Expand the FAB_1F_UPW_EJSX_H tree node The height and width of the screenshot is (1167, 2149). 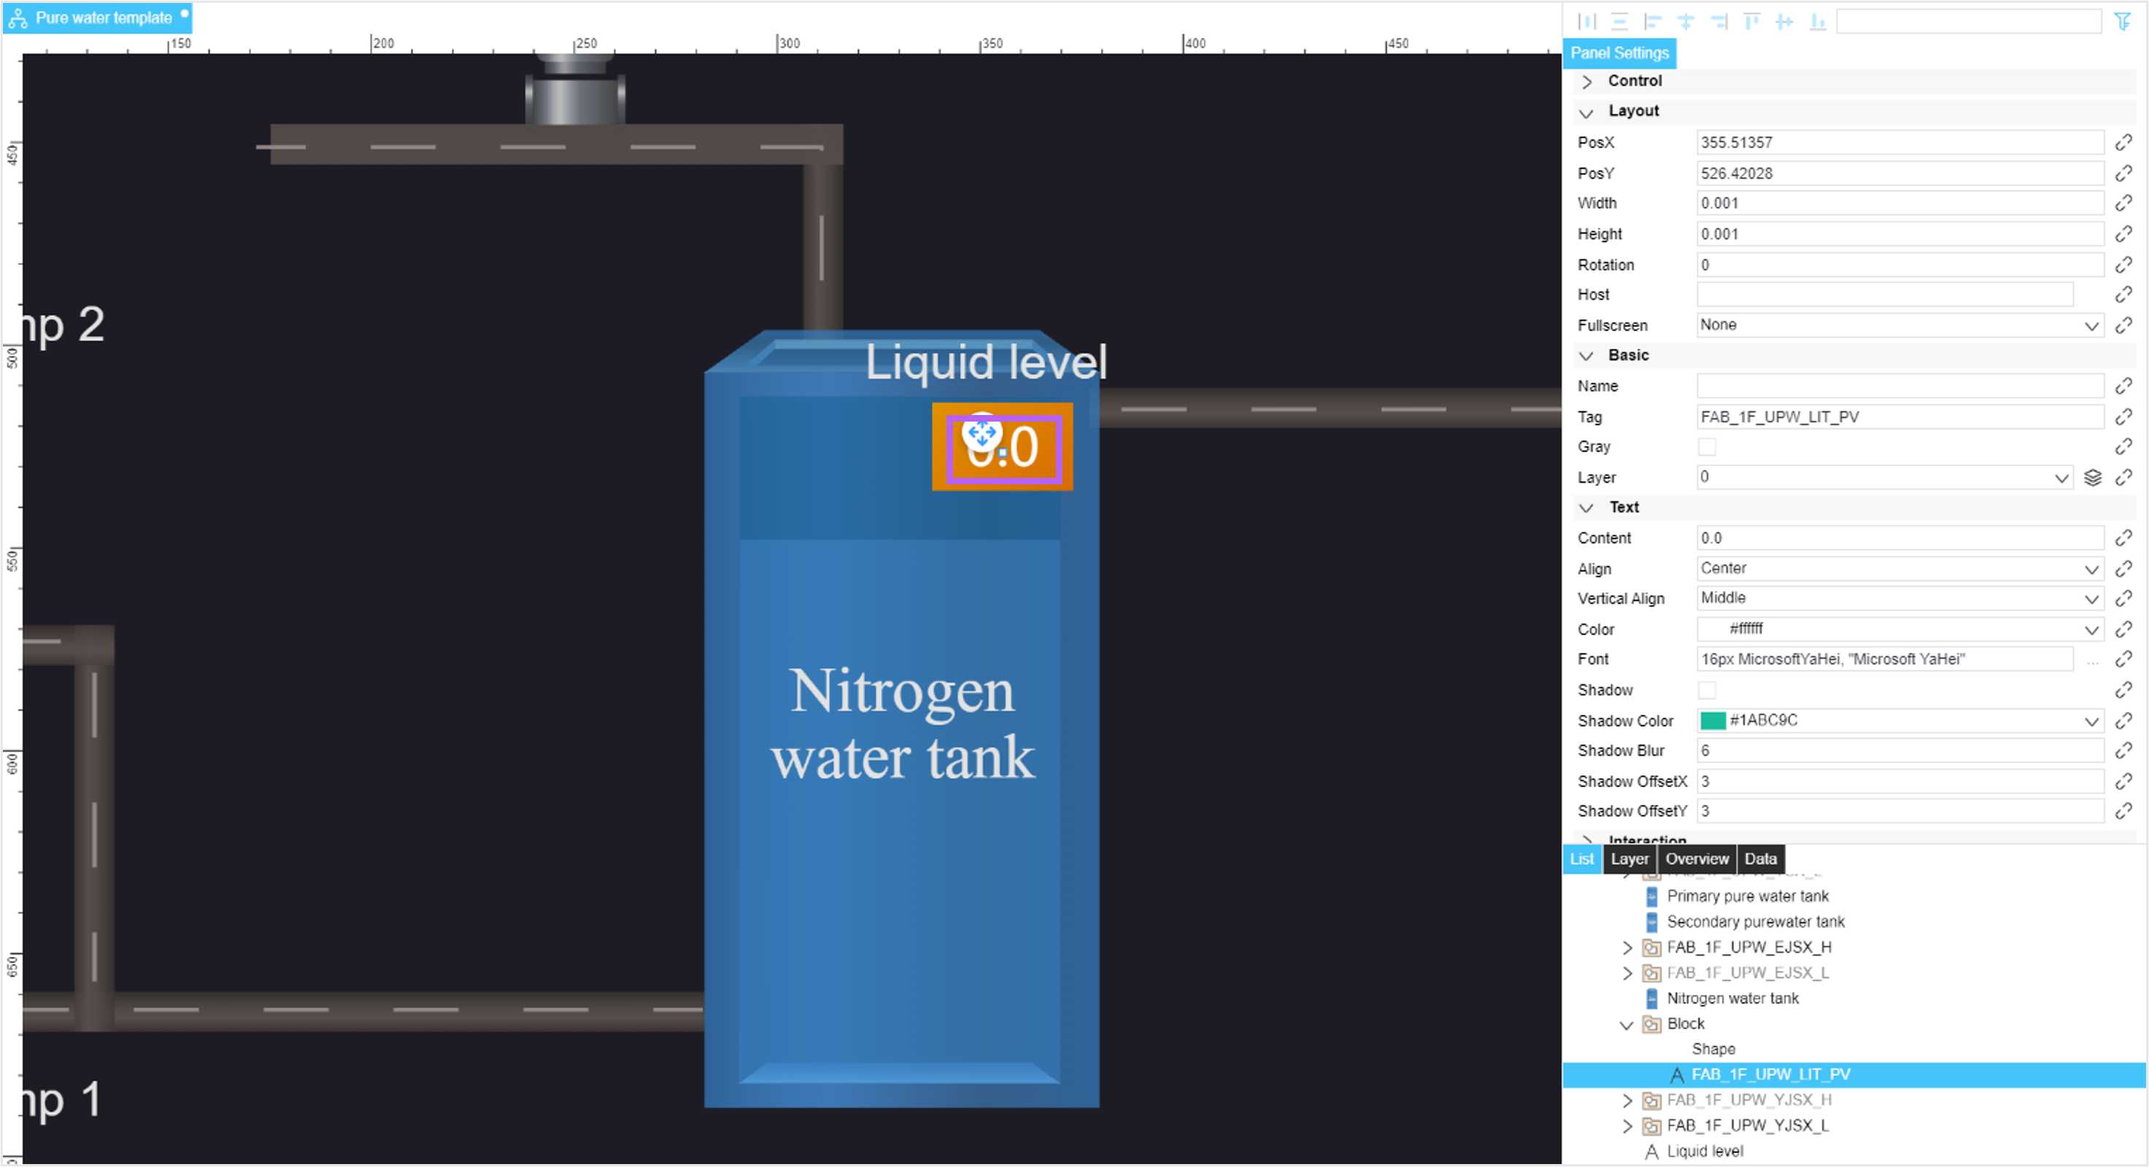(x=1627, y=947)
